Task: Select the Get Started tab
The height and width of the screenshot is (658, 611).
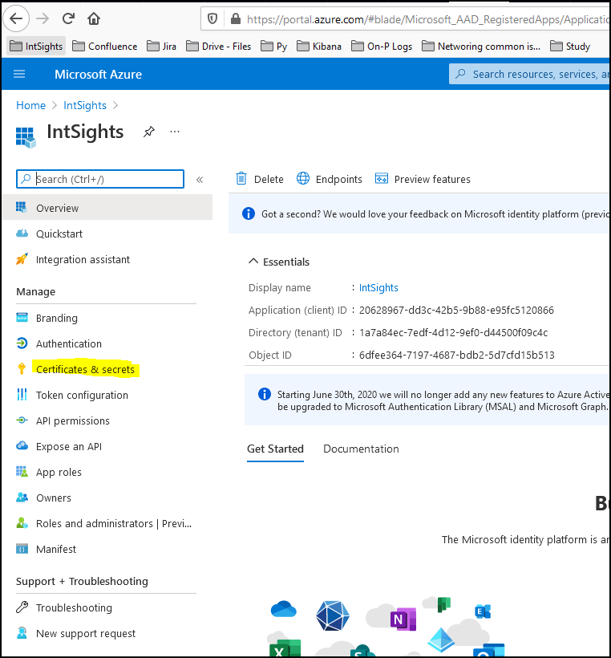Action: pos(275,449)
